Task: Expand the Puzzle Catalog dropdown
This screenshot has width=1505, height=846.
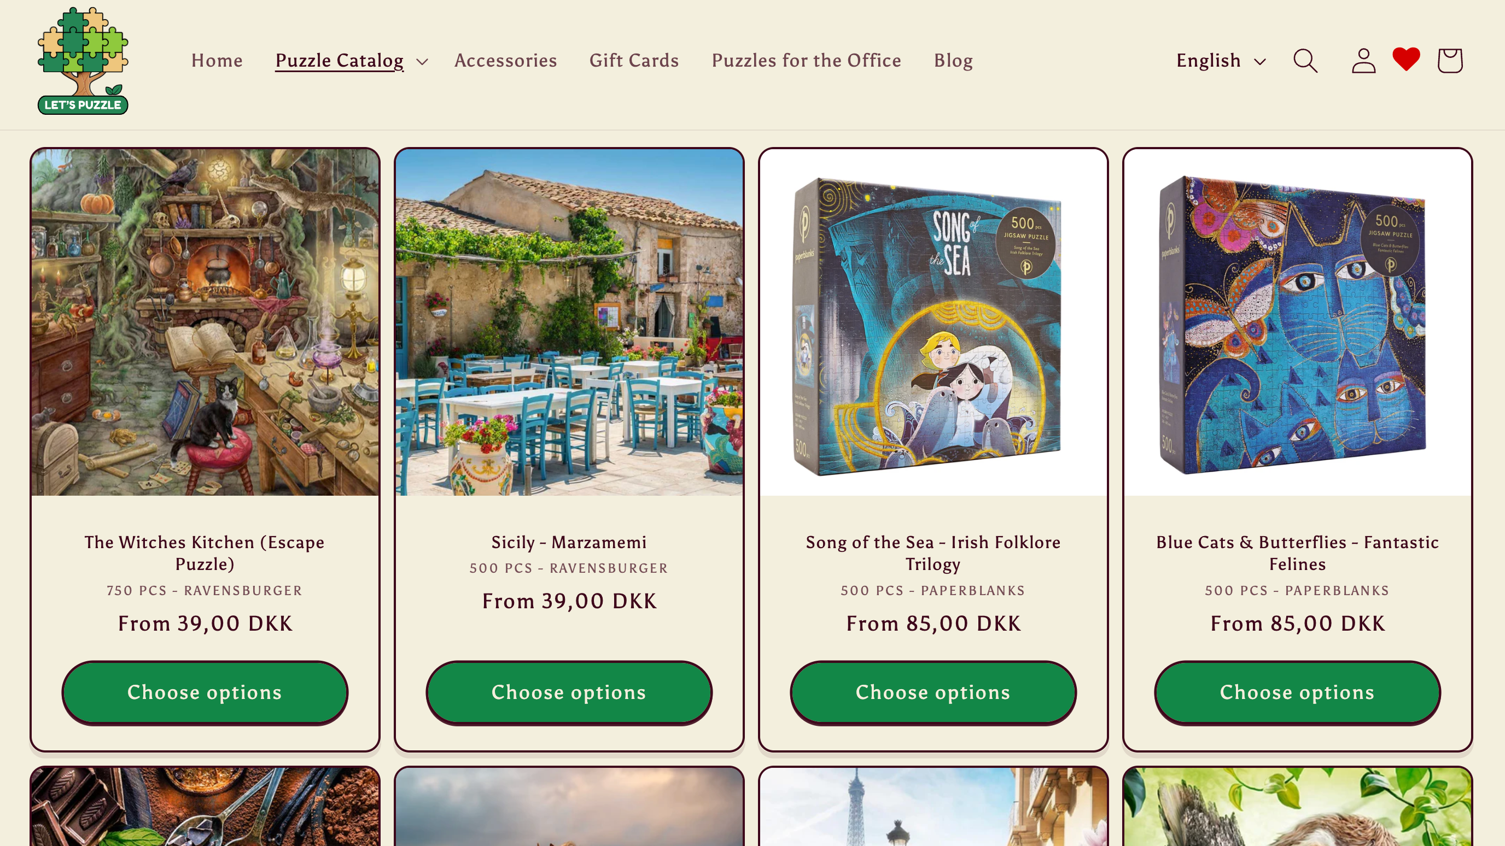Action: [x=352, y=61]
